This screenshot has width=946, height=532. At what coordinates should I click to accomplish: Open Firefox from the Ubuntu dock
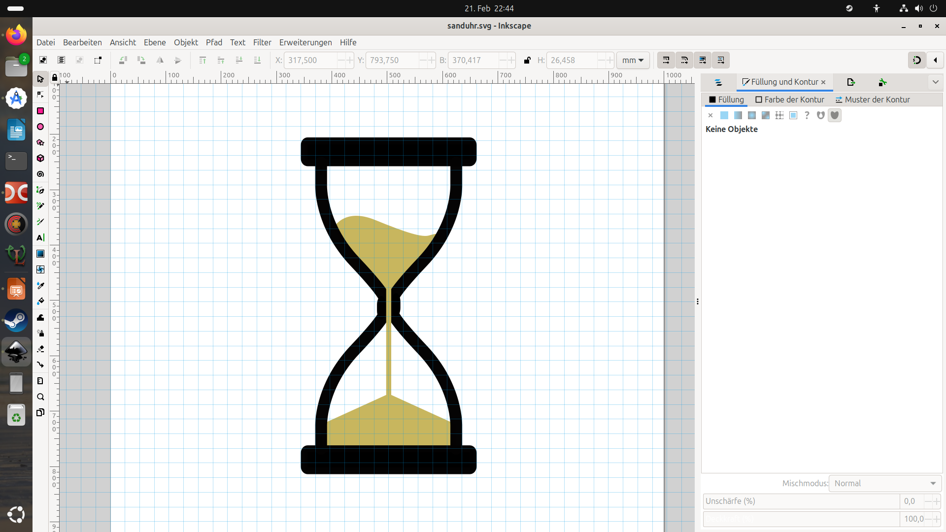[x=16, y=34]
